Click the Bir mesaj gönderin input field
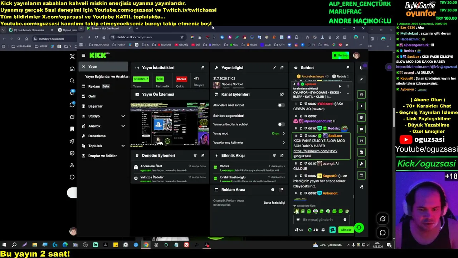 [x=321, y=220]
